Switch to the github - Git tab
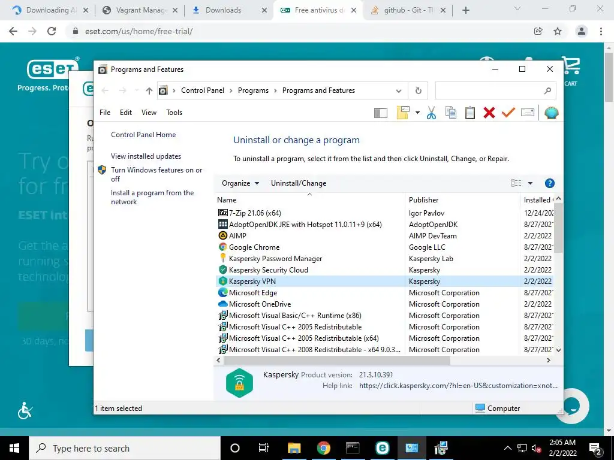Image resolution: width=614 pixels, height=460 pixels. pos(407,10)
